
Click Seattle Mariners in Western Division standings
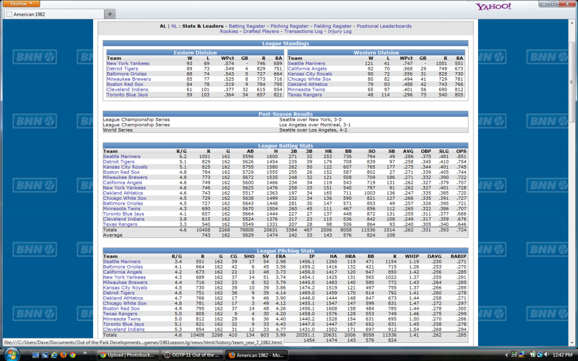(x=306, y=63)
